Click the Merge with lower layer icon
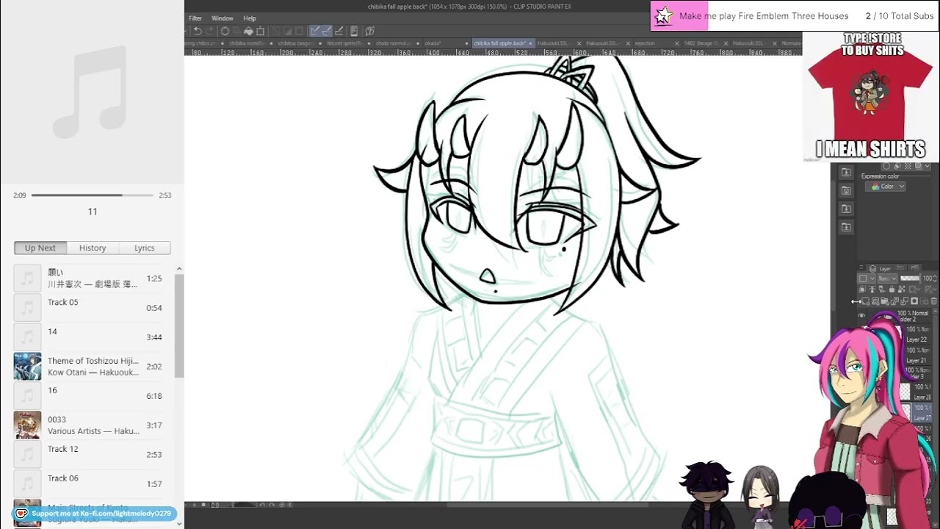This screenshot has height=529, width=940. [904, 301]
